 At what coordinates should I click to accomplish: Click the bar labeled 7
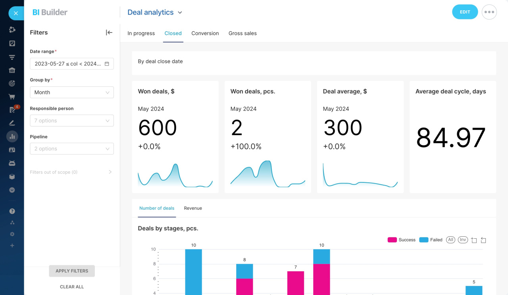(x=296, y=283)
